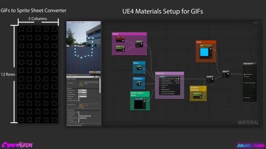266x149 pixels.
Task: Select the Speed comment box header
Action: point(129,34)
